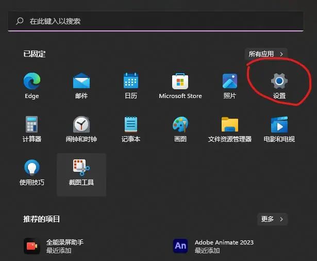Screen dimensions: 317x261
Task: Launch the 计算器 calculator
Action: point(32,129)
